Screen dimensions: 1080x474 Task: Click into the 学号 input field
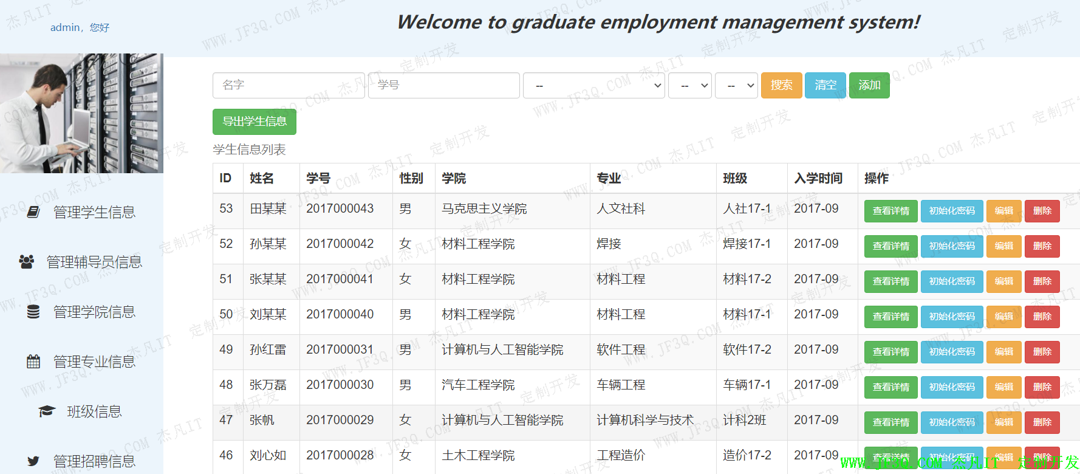tap(443, 86)
